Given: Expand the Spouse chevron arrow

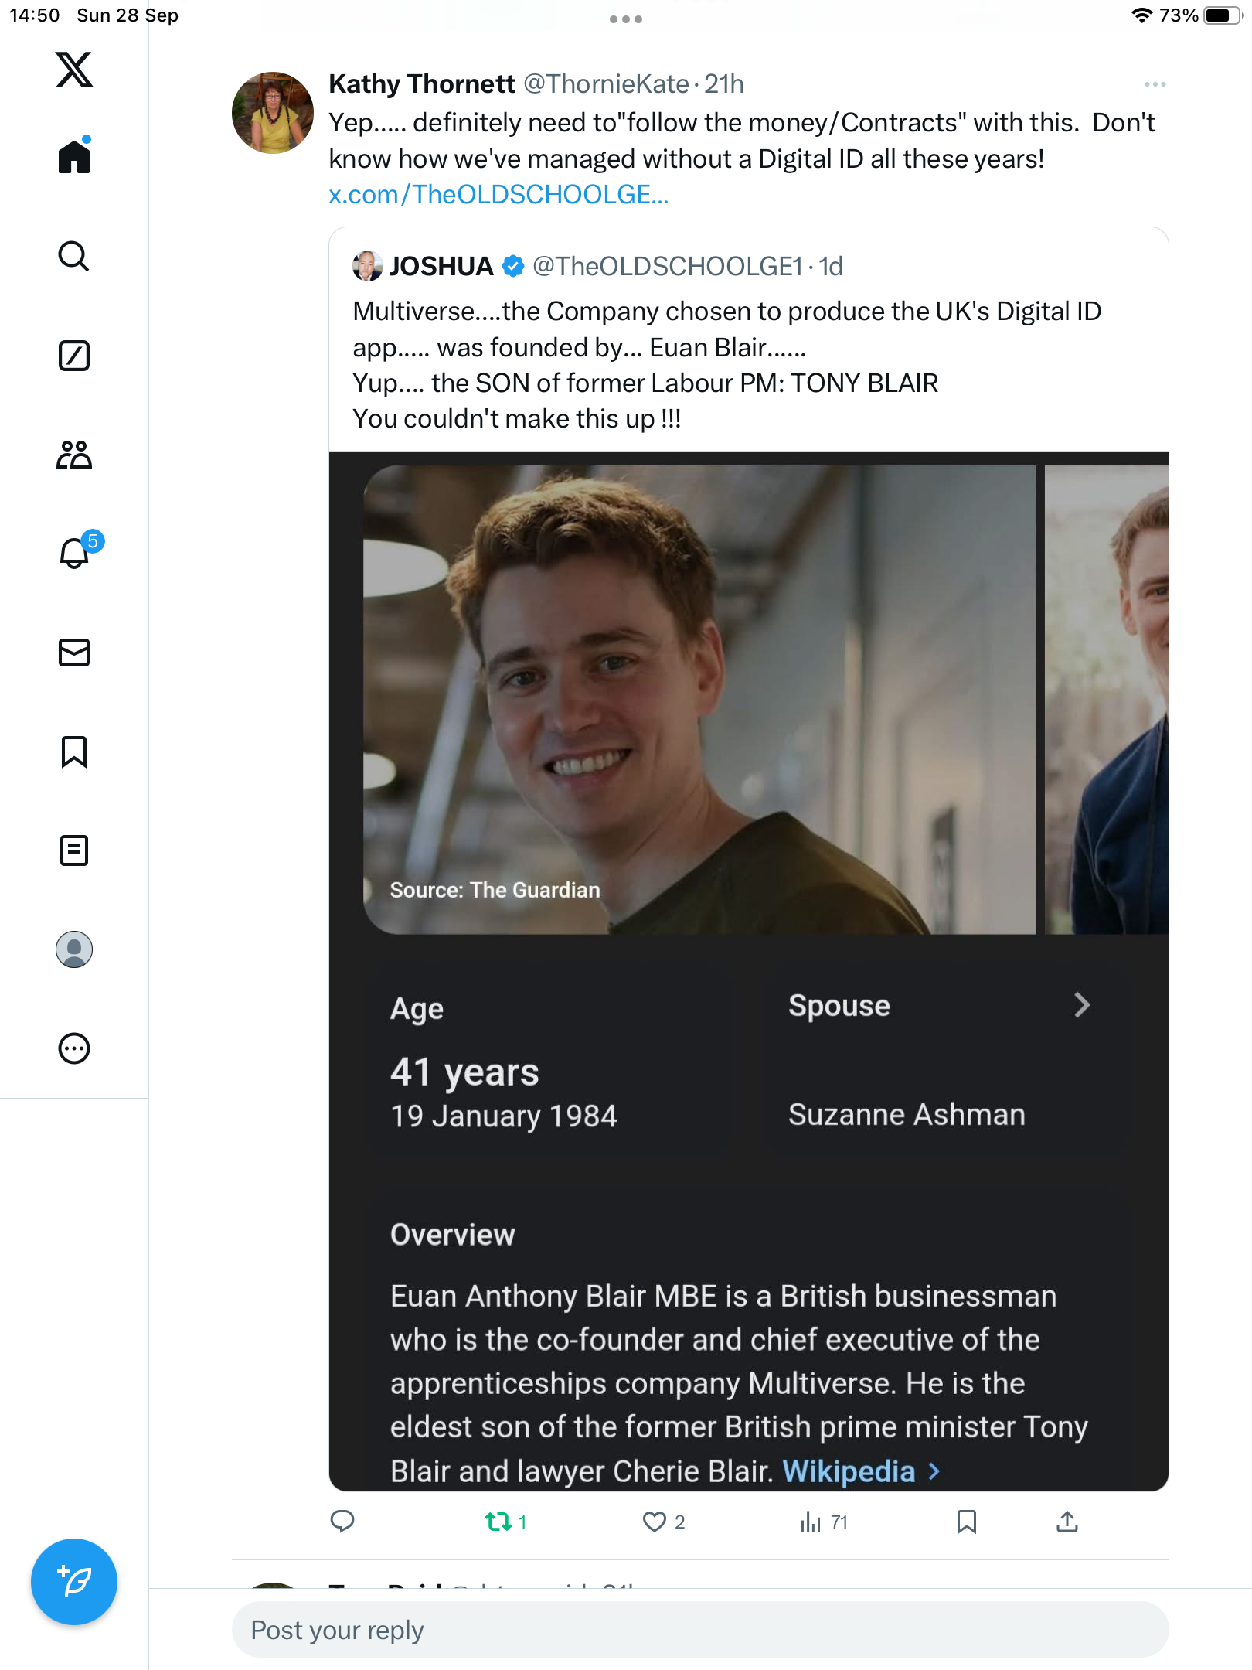Looking at the screenshot, I should (x=1082, y=1005).
